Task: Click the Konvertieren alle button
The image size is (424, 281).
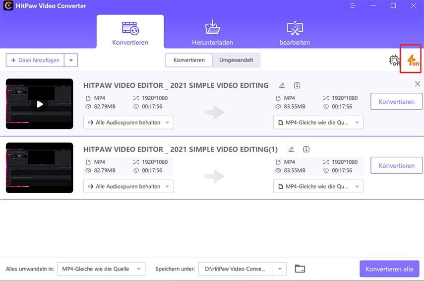Action: [x=389, y=269]
